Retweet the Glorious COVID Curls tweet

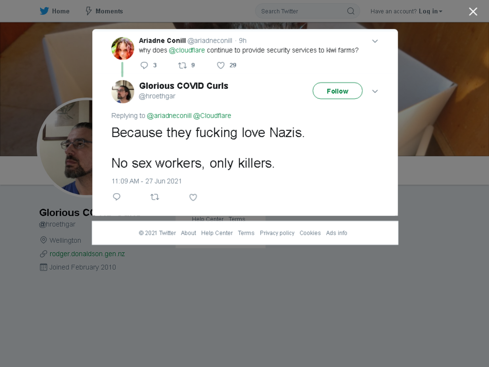point(155,197)
